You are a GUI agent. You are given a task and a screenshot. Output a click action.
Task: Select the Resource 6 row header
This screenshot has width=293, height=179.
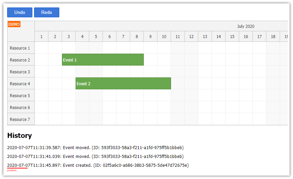(x=20, y=107)
